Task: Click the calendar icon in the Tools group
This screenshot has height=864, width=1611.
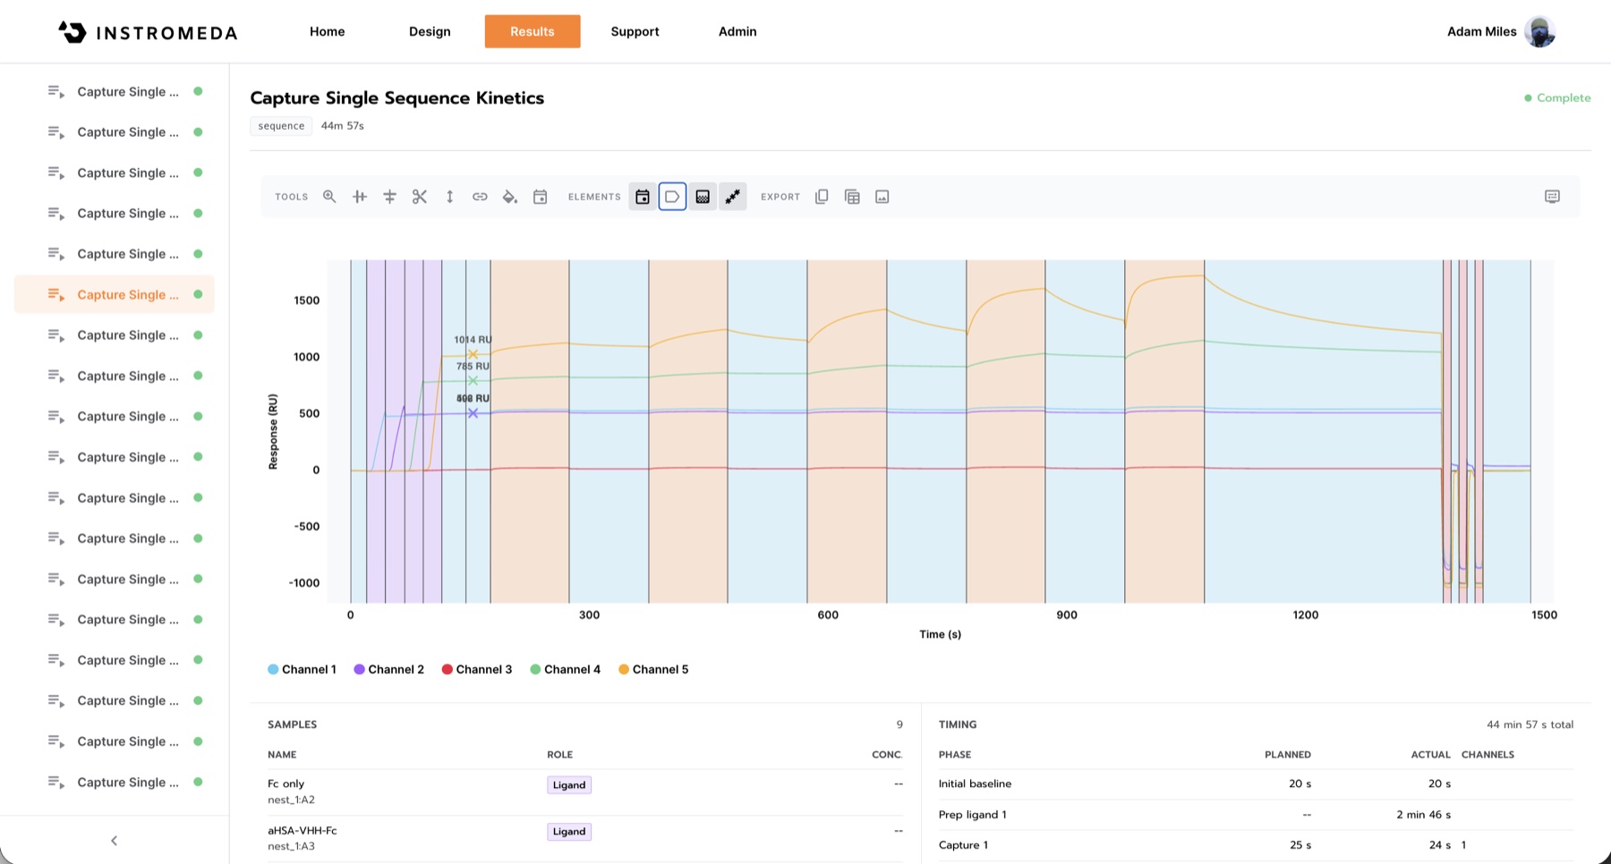Action: point(540,197)
